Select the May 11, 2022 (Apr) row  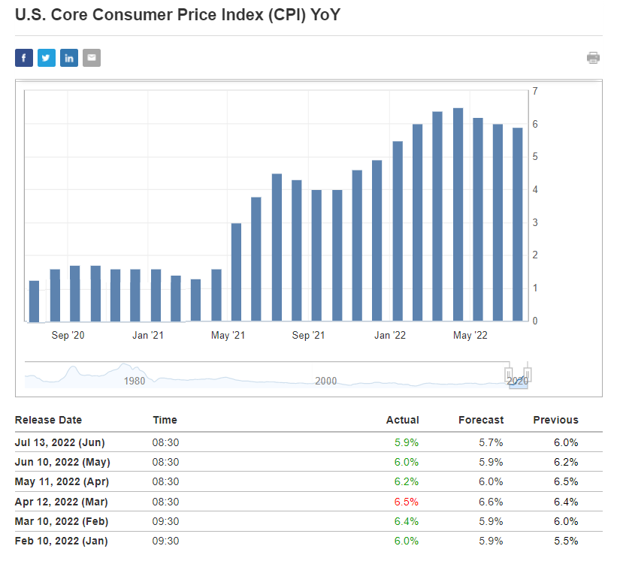[308, 481]
